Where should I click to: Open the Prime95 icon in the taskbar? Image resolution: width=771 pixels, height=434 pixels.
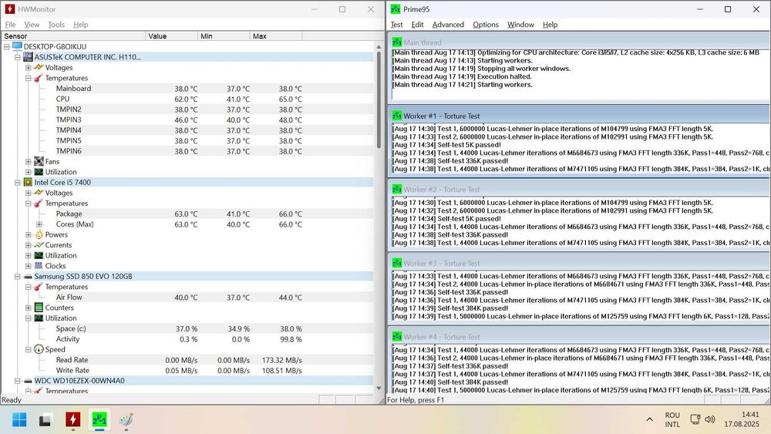coord(99,420)
